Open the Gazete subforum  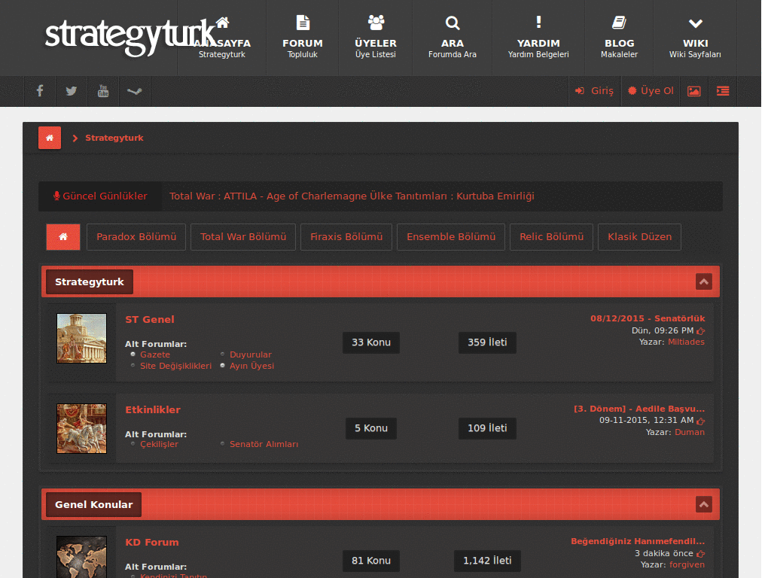tap(155, 354)
